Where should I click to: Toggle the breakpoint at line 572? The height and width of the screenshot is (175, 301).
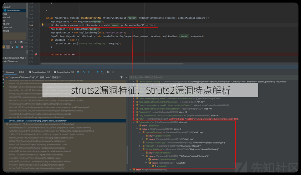click(36, 54)
